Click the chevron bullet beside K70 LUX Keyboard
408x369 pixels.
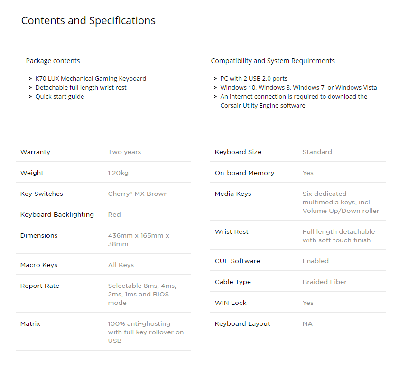[x=30, y=79]
